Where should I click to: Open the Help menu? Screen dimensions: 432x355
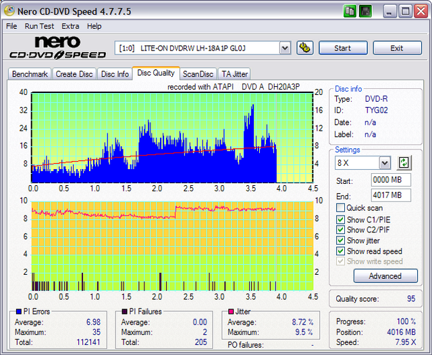tap(94, 26)
